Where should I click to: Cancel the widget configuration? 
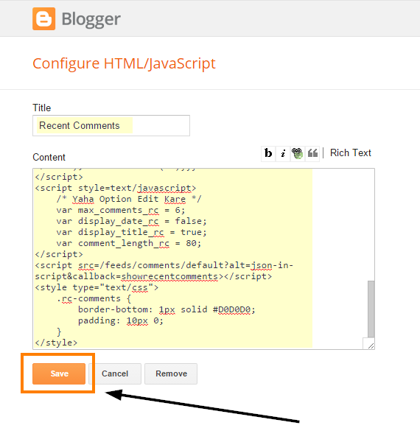coord(115,373)
